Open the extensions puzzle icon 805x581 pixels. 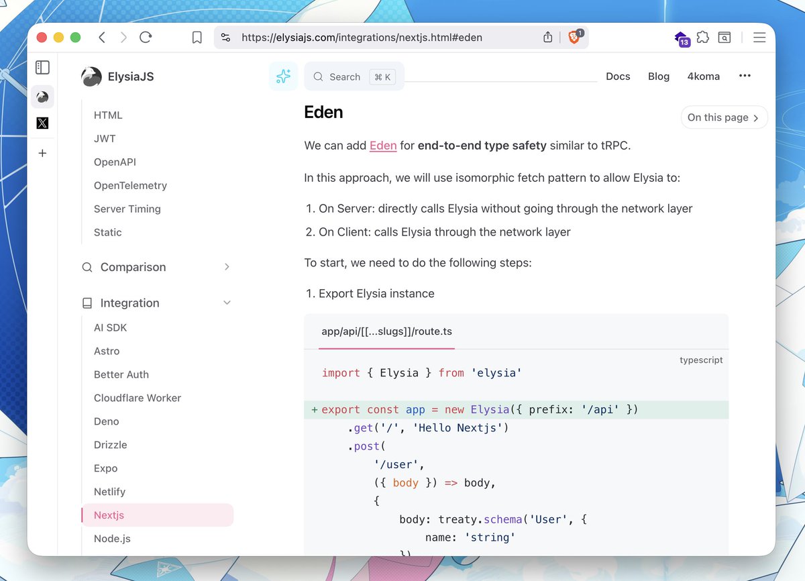(x=702, y=38)
